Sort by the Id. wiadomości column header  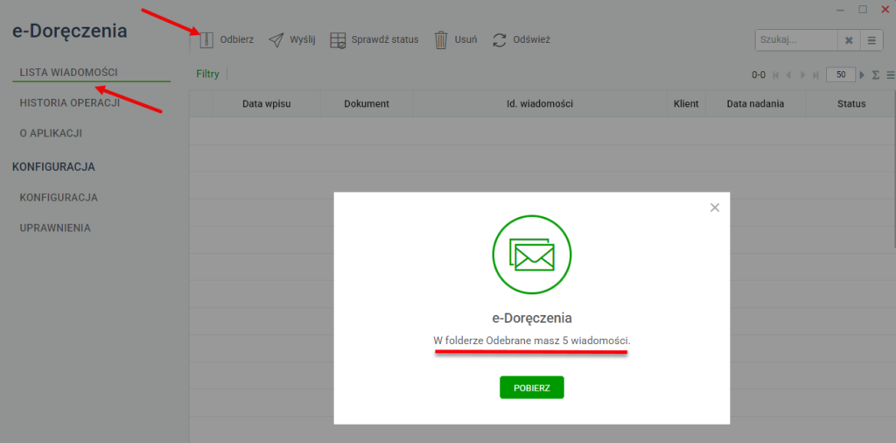coord(539,104)
